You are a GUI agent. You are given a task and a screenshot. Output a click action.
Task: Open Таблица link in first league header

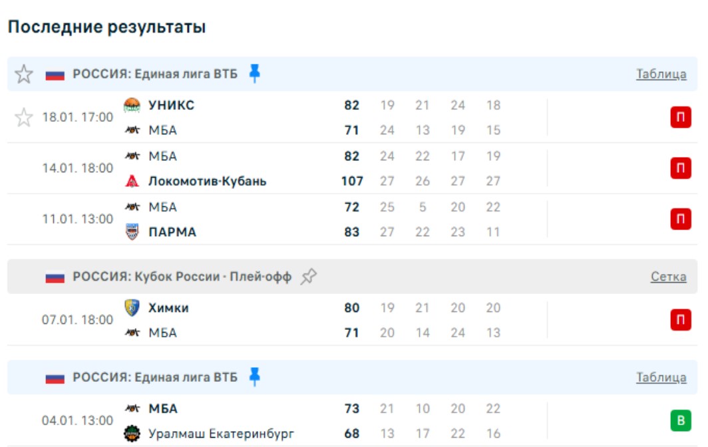point(661,74)
